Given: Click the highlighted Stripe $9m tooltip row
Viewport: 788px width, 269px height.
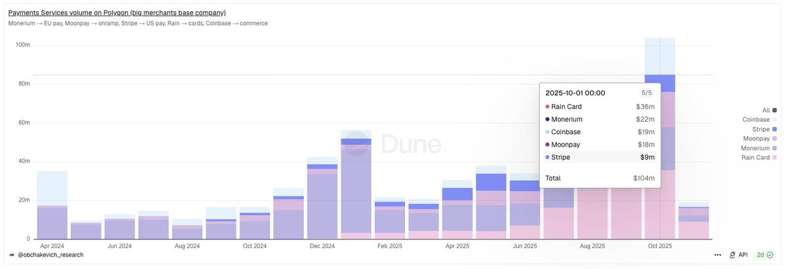Looking at the screenshot, I should click(600, 157).
